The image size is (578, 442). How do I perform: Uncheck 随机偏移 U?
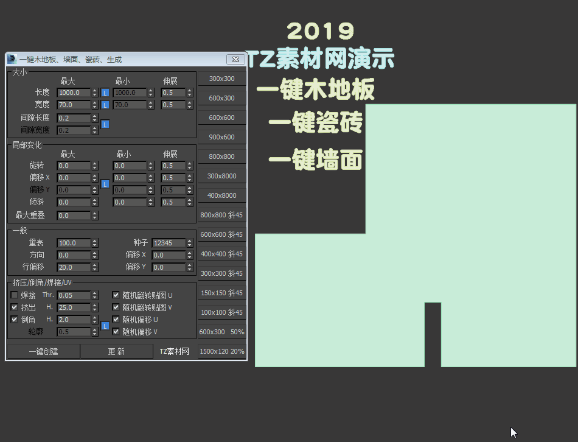(116, 319)
